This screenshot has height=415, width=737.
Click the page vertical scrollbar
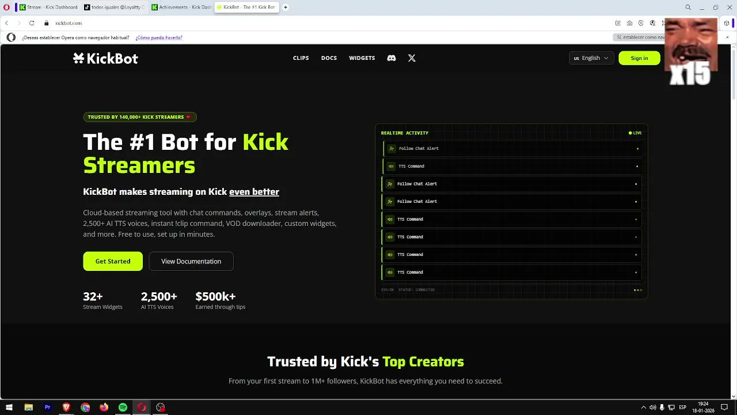coord(734,75)
